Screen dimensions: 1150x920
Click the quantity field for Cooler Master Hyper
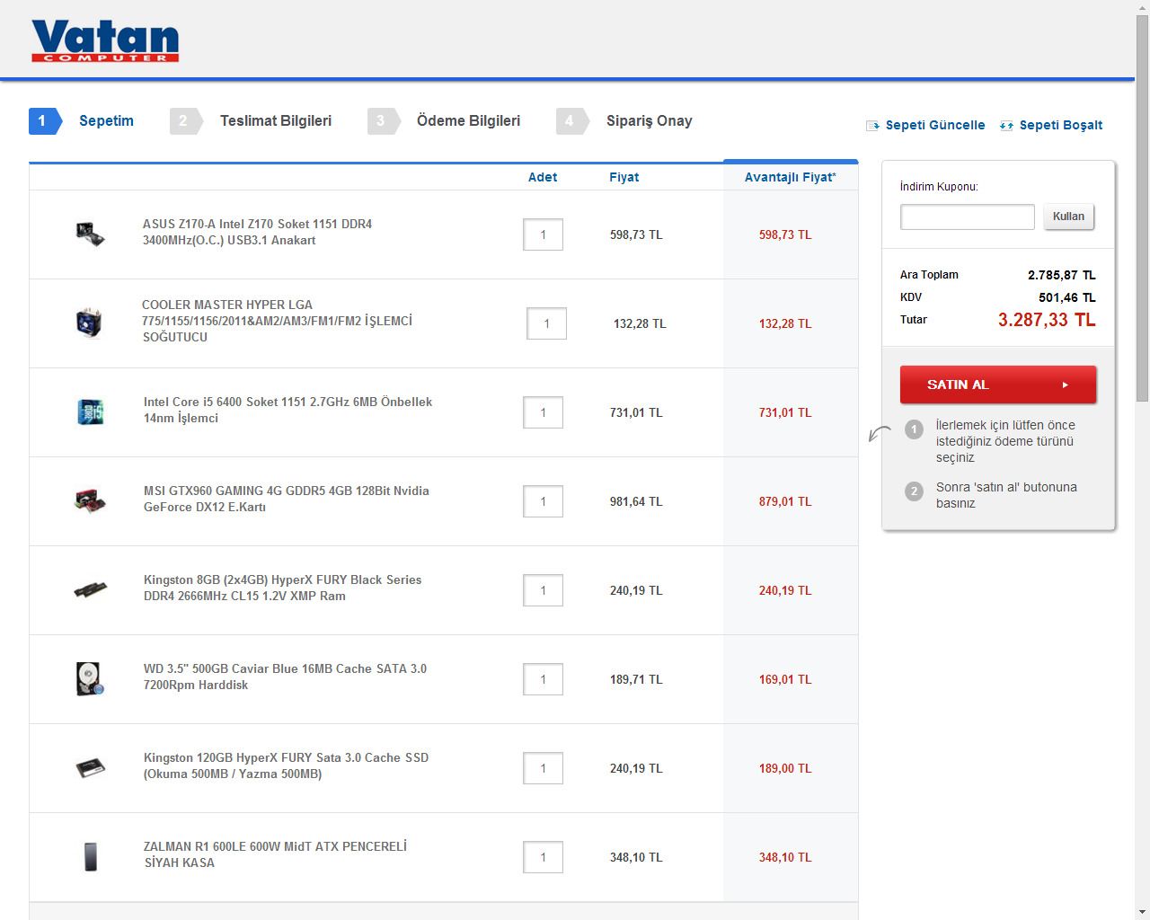(x=546, y=323)
